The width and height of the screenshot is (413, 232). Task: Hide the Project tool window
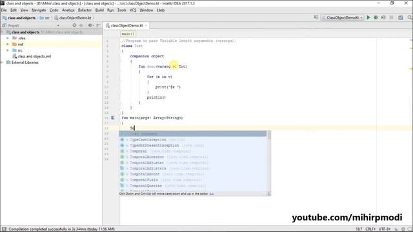98,26
